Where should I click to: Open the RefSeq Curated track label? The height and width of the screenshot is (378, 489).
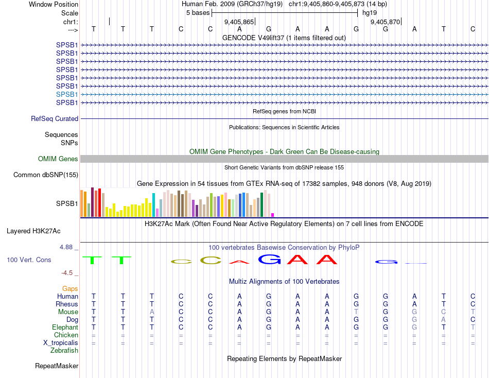[54, 118]
